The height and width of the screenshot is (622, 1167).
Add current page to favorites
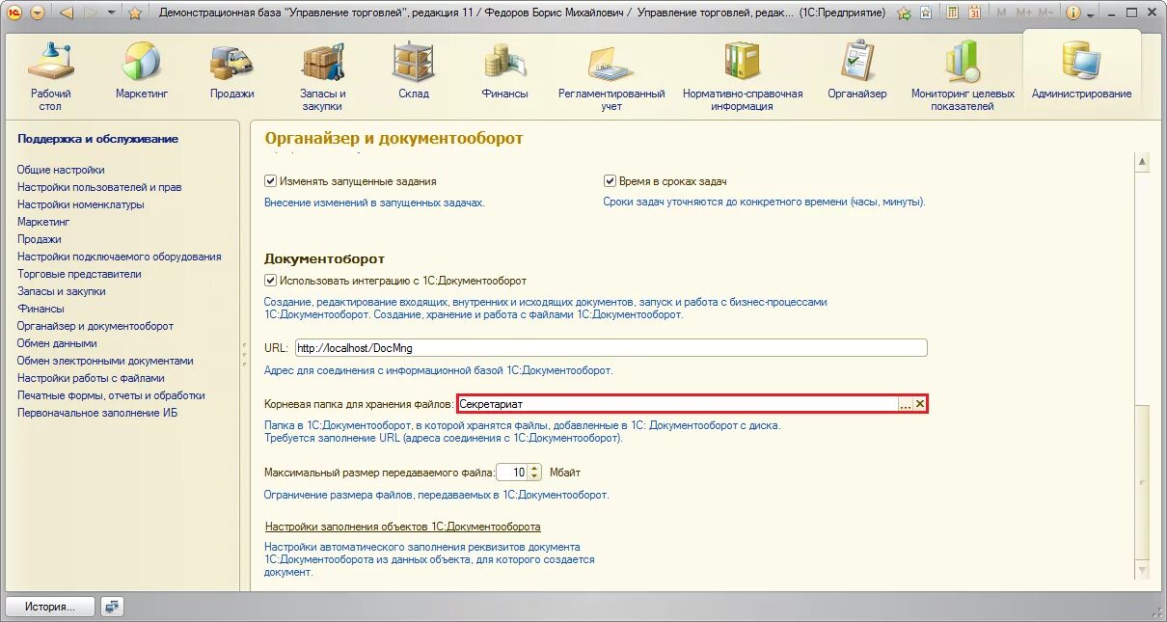coord(904,14)
